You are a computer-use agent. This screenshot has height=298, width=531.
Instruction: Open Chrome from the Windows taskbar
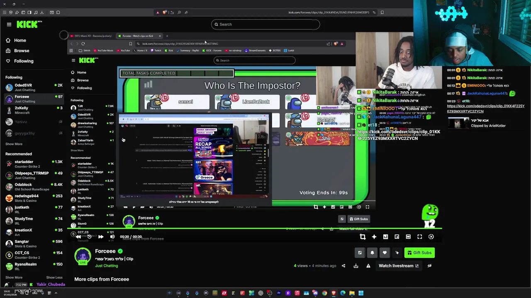click(324, 293)
